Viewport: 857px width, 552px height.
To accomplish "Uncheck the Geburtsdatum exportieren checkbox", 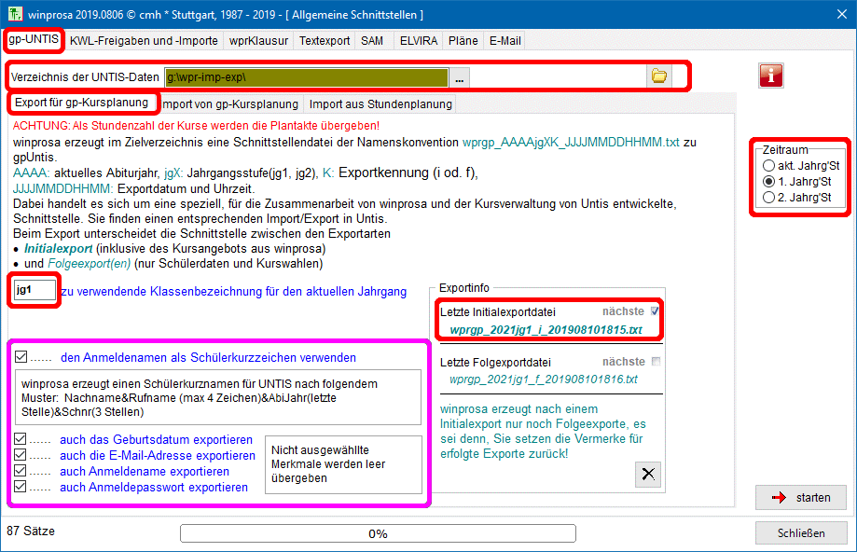I will coord(21,440).
